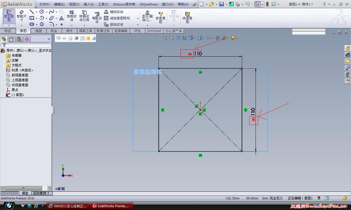Image resolution: width=351 pixels, height=210 pixels.
Task: Select the Sketch Fillet tool
Action: [x=52, y=24]
